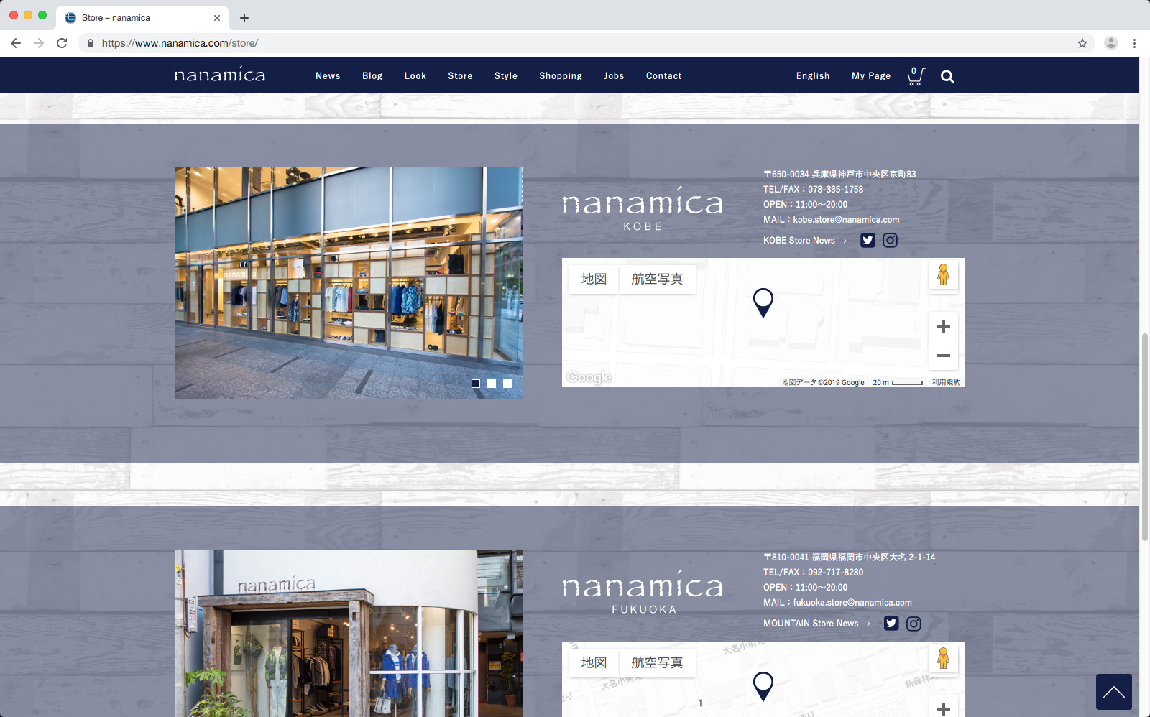Switch KOBE map to 航空写真 view
1150x717 pixels.
point(657,279)
